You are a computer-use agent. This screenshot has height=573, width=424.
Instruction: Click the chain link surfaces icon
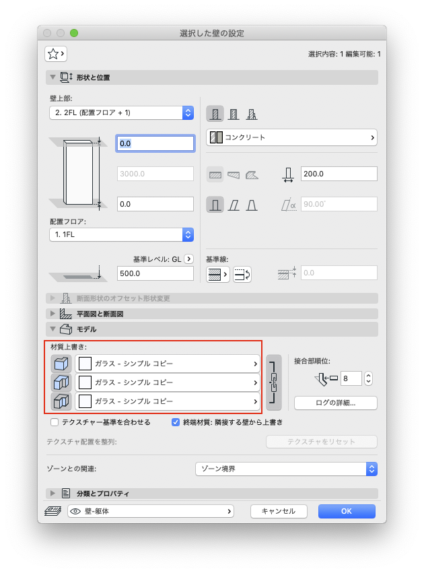[x=274, y=382]
